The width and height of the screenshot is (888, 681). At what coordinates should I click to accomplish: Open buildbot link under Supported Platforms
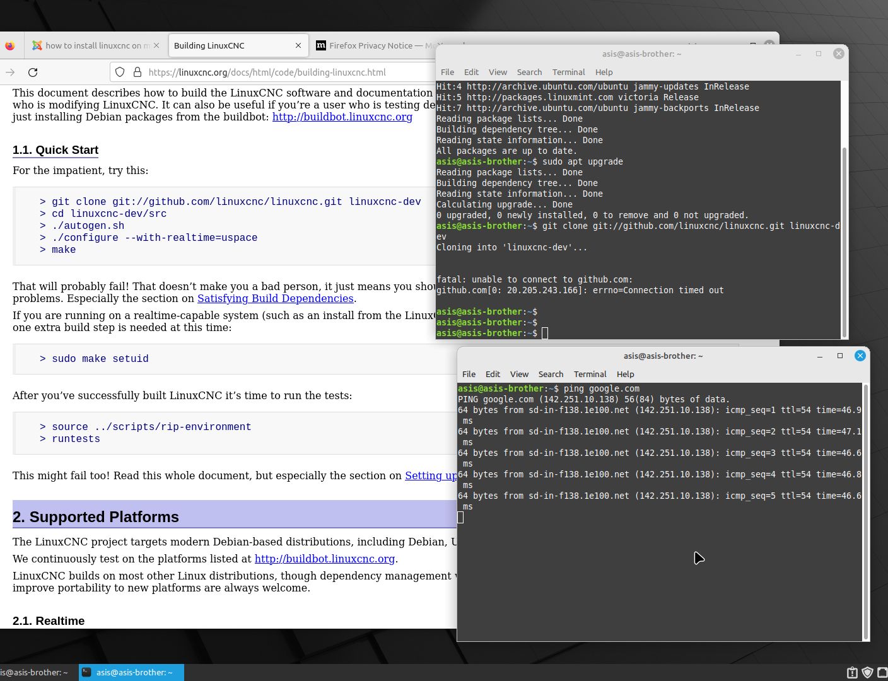[325, 559]
